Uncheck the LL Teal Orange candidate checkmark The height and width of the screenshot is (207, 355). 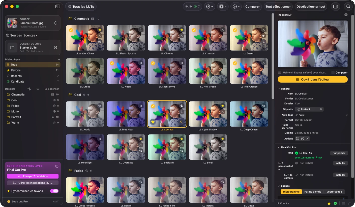click(x=235, y=63)
